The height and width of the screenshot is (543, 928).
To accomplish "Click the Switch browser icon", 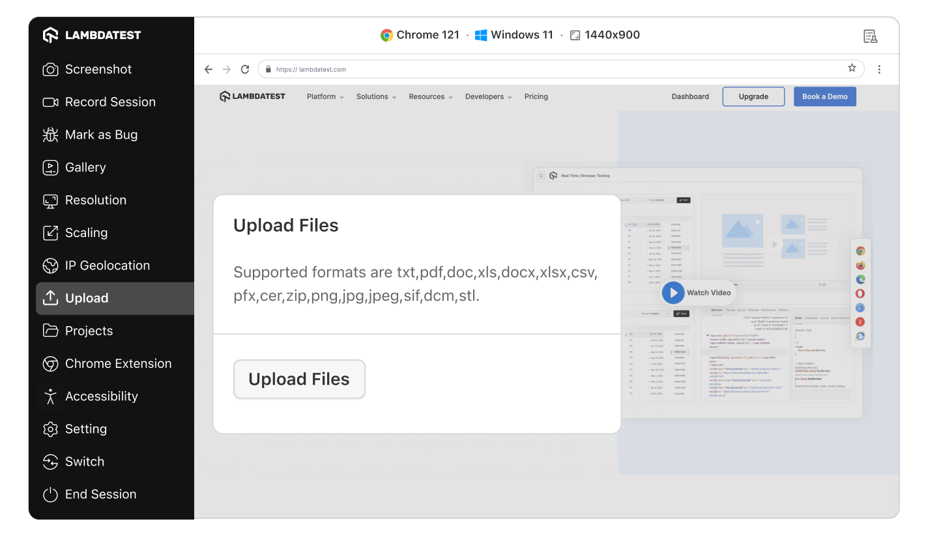I will [50, 462].
